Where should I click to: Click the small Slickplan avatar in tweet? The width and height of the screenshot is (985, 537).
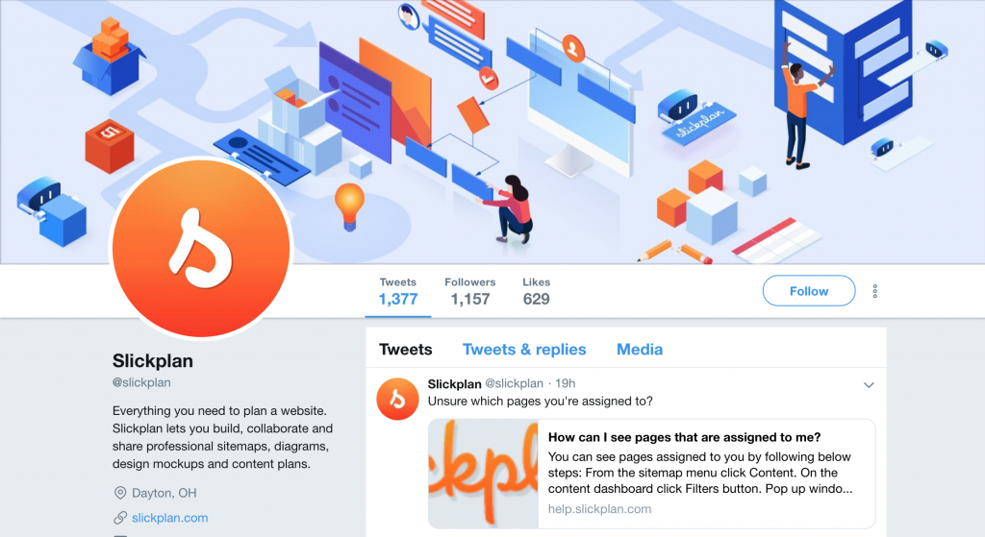(397, 399)
